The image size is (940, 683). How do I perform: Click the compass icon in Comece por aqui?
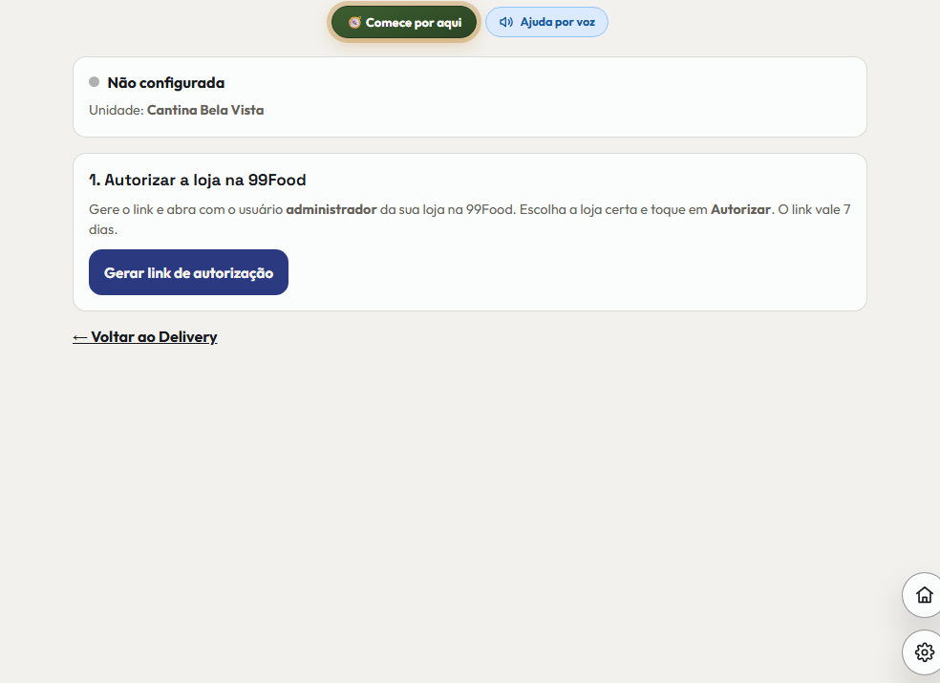(354, 23)
